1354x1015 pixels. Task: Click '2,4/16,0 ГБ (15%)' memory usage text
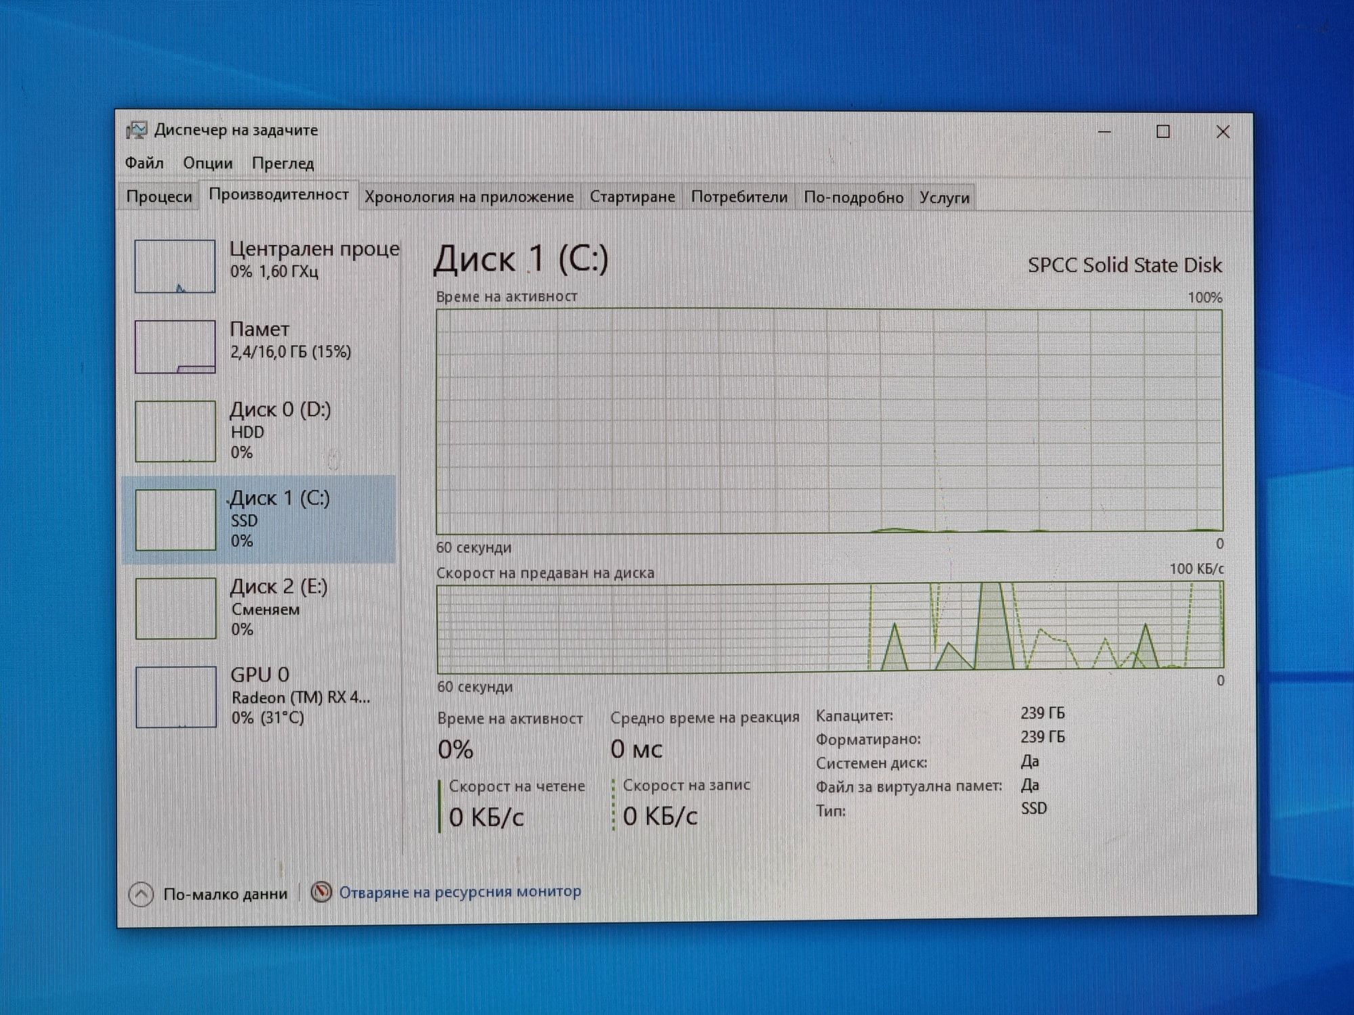coord(290,352)
